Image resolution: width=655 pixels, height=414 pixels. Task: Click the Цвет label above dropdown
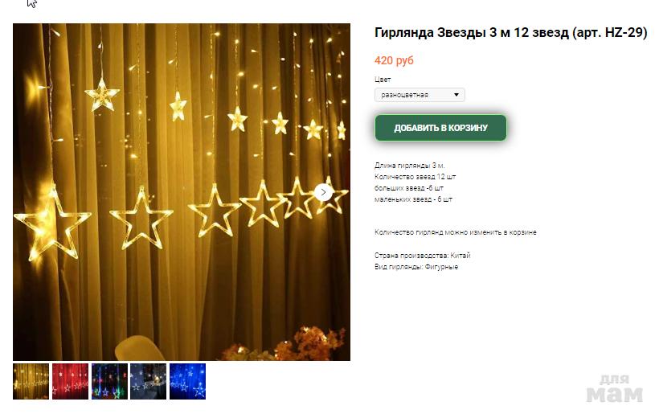[x=383, y=80]
